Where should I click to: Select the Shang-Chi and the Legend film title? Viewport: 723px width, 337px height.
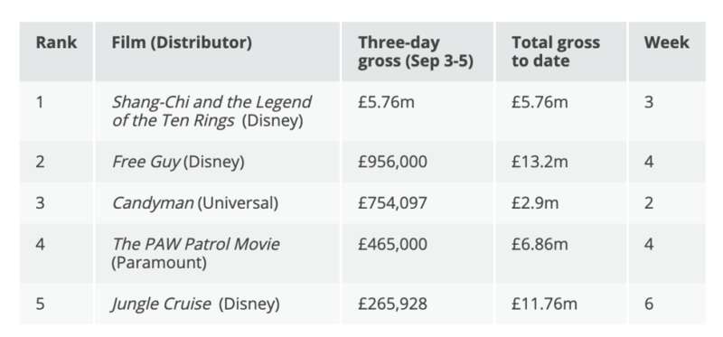(211, 102)
